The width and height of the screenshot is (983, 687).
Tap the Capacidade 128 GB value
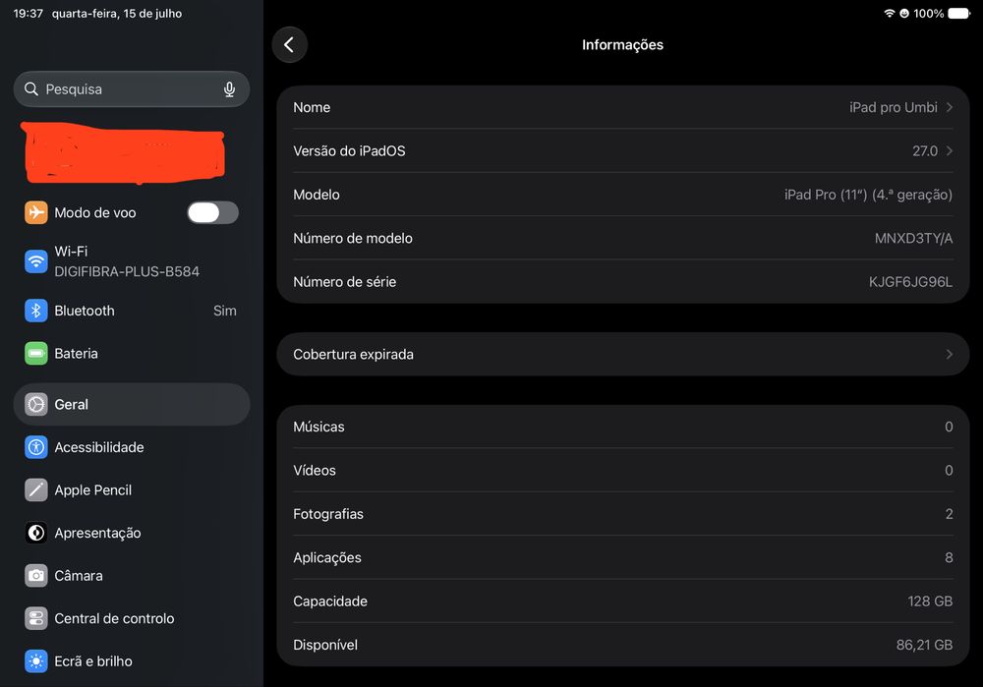(x=930, y=601)
